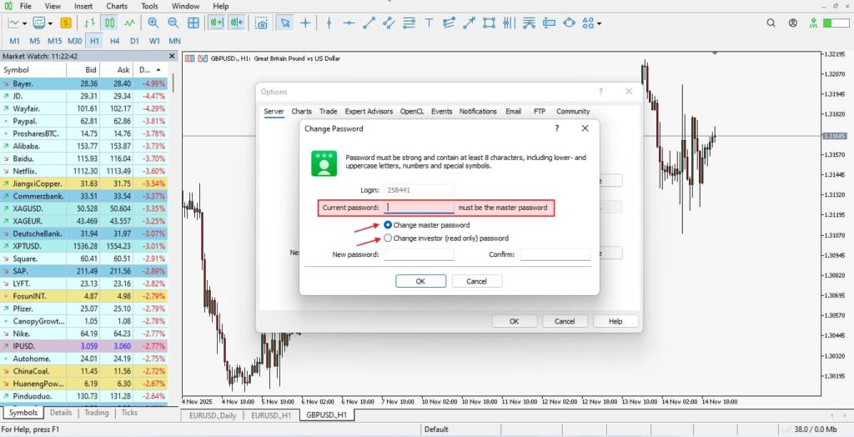
Task: Select the horizontal line drawing tool
Action: 349,23
